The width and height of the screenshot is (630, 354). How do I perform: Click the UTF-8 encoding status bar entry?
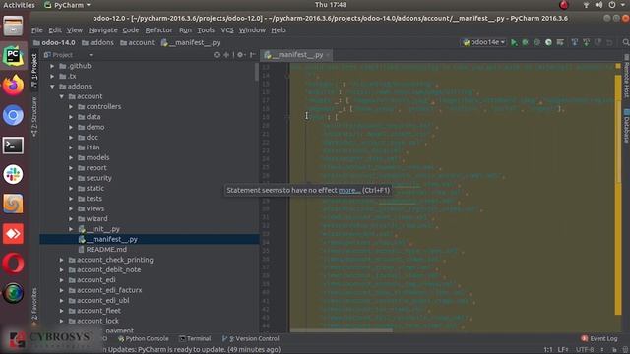[585, 350]
